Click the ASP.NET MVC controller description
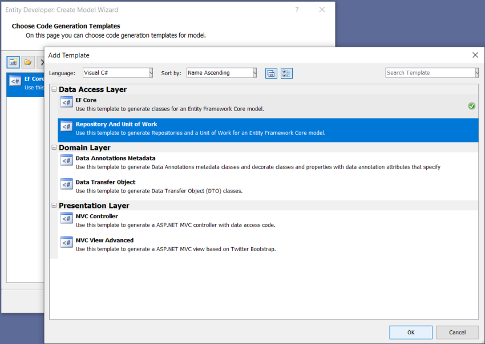This screenshot has height=344, width=485. pyautogui.click(x=175, y=225)
